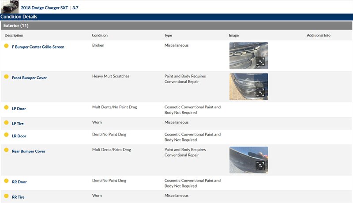Click magnifier icon on front bumper image

(260, 92)
